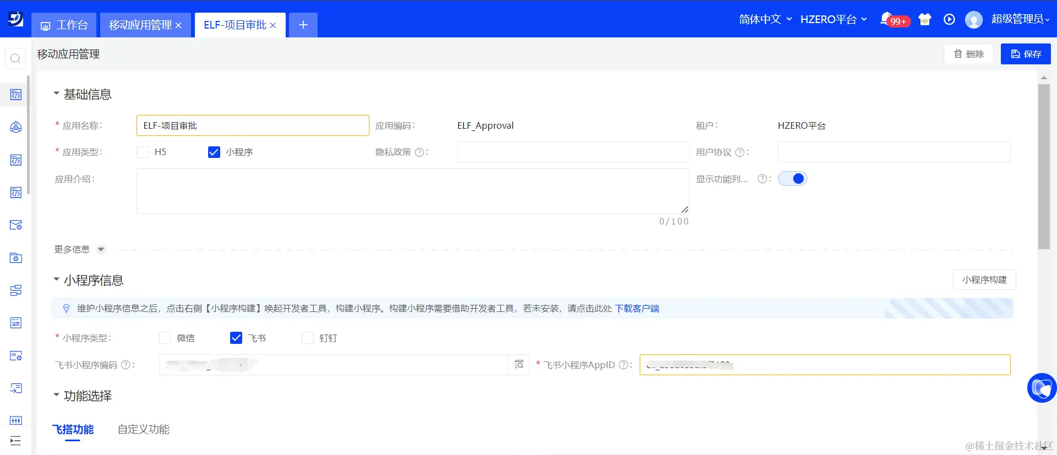Screen dimensions: 1057x455
Task: Select the slider controls sidebar icon
Action: pyautogui.click(x=16, y=420)
